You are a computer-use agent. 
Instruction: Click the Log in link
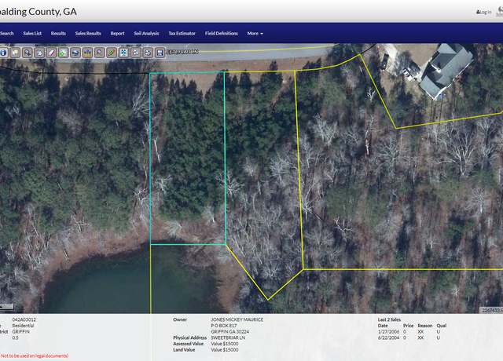point(484,13)
